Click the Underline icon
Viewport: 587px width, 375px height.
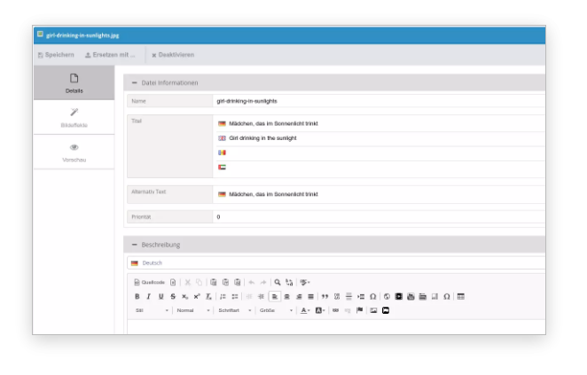click(x=160, y=296)
